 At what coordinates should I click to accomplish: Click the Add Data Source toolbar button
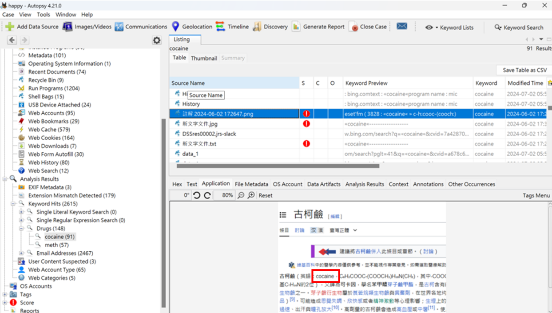(32, 27)
